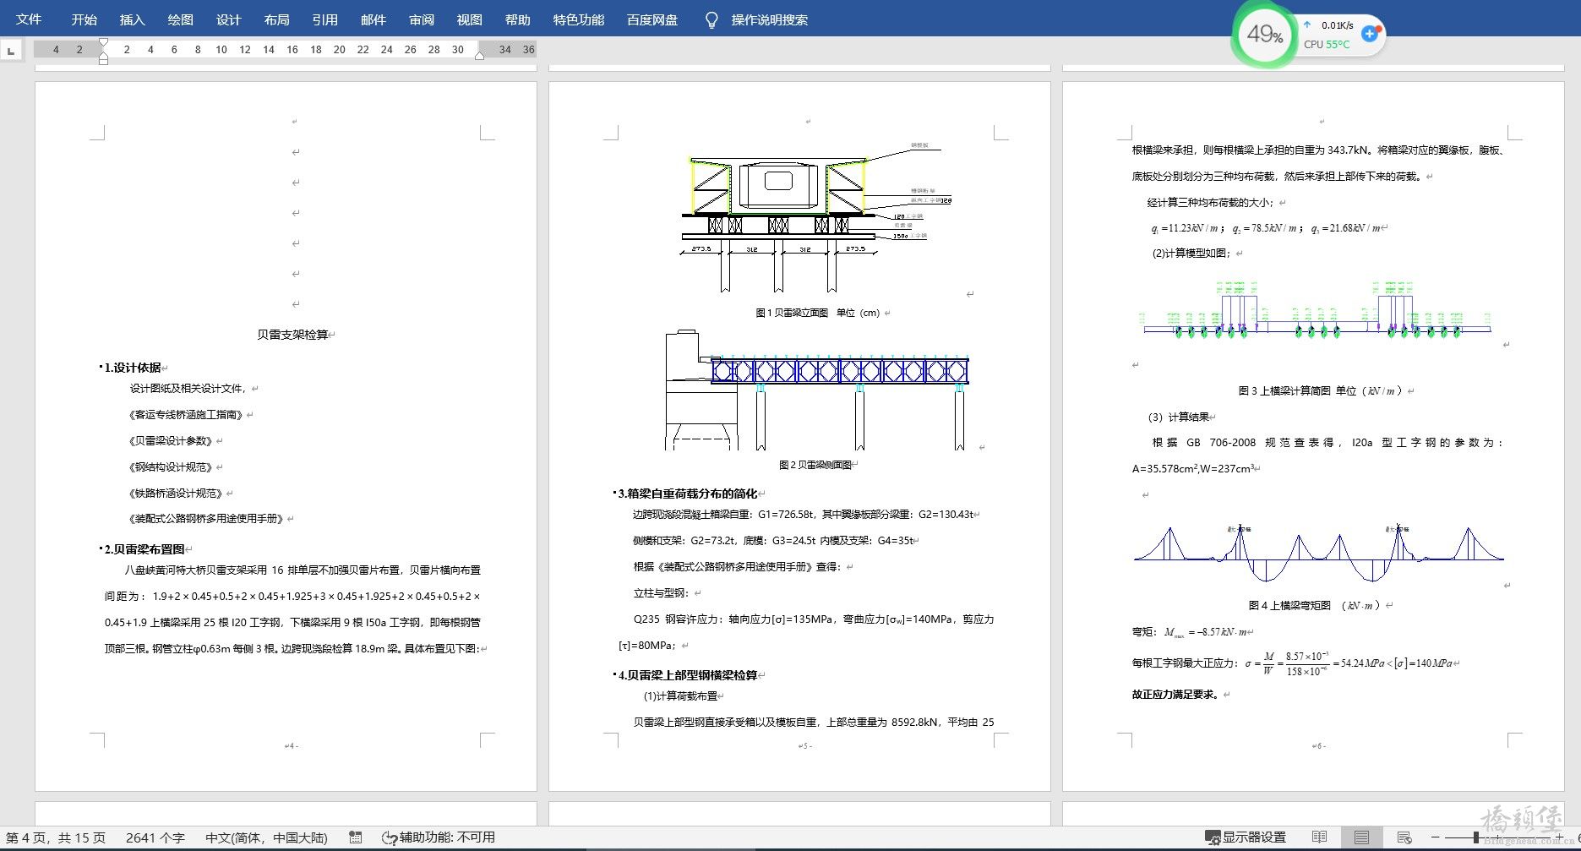Click the title 贝雷支架检算
1581x851 pixels.
pyautogui.click(x=292, y=335)
